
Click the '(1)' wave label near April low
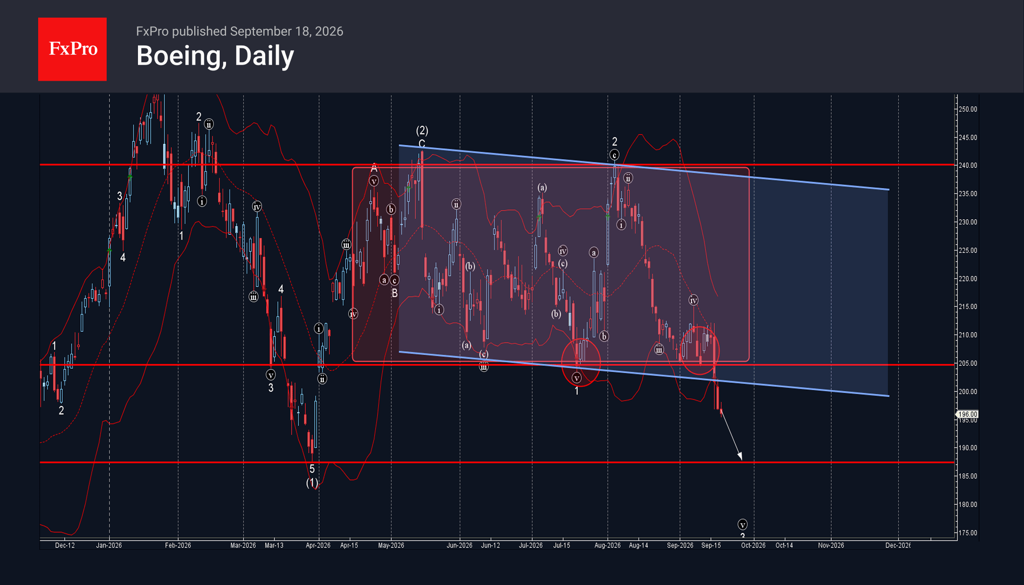(312, 483)
